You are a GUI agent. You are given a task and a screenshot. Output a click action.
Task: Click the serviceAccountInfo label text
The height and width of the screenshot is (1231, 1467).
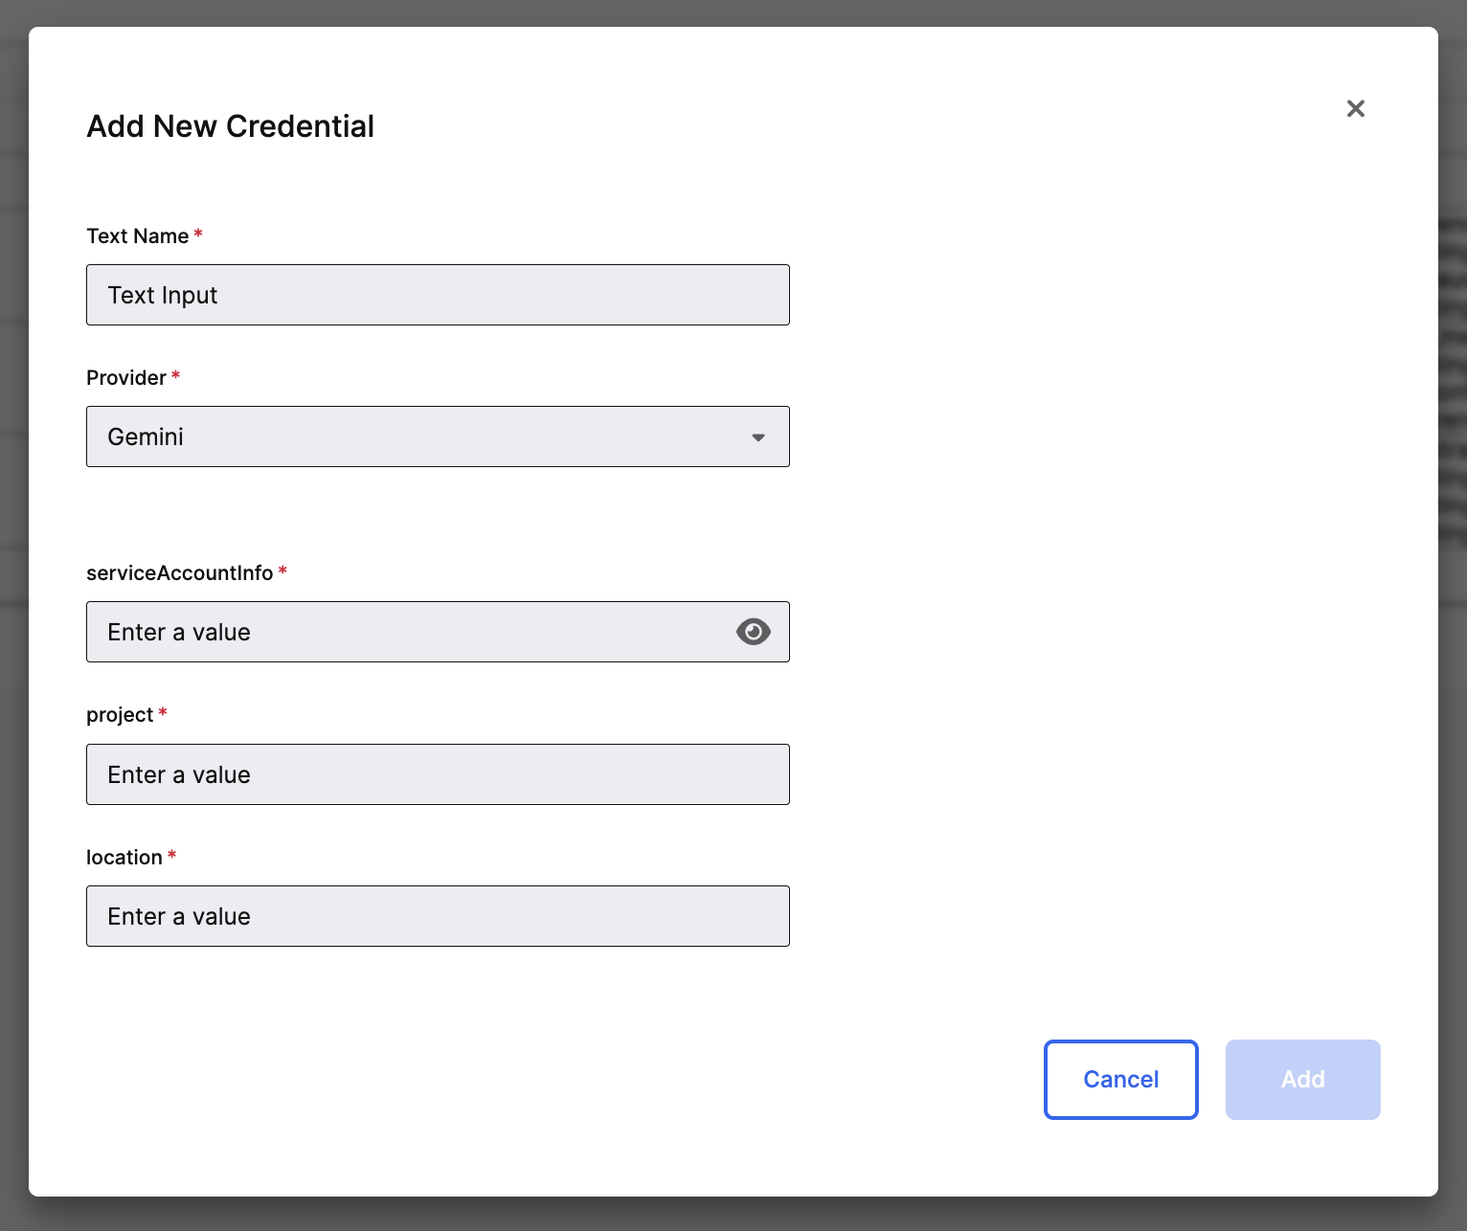(x=179, y=573)
